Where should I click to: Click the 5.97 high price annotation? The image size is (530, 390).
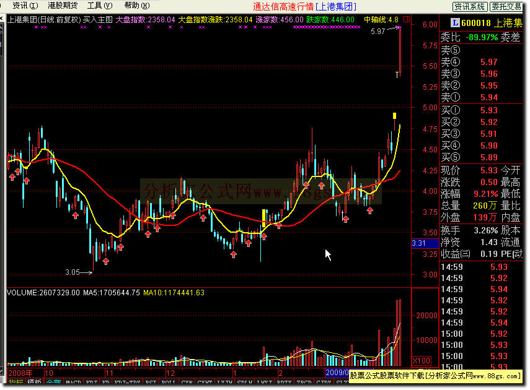click(378, 32)
